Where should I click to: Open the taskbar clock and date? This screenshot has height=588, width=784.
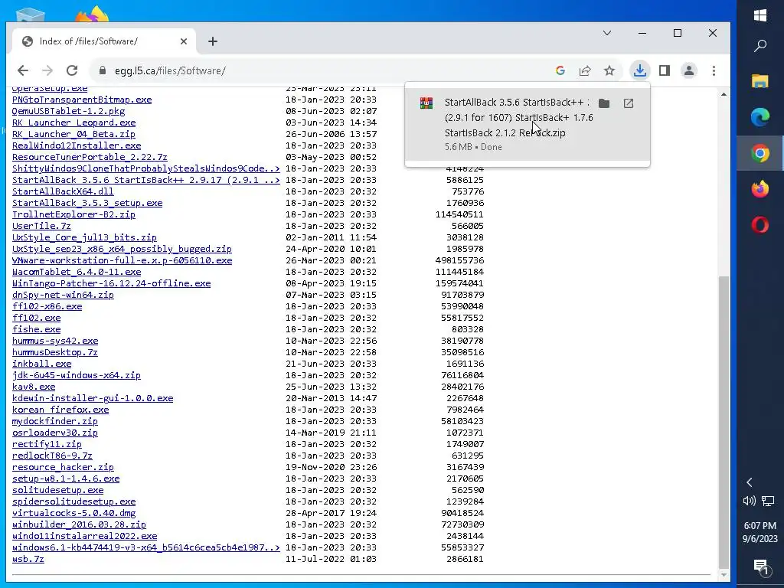760,532
